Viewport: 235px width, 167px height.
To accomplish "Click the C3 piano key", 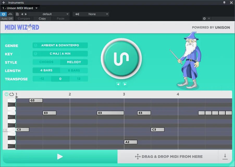I will (11, 130).
